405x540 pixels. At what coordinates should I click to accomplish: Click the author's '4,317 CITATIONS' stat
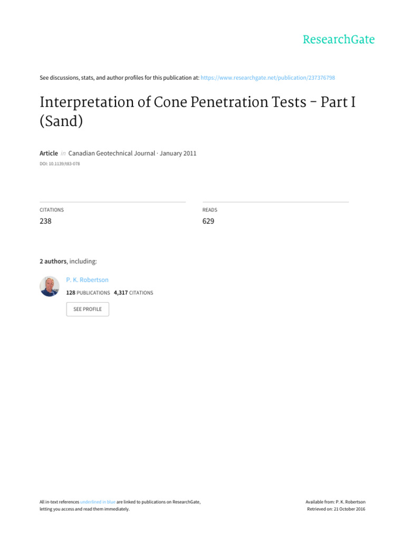[133, 292]
